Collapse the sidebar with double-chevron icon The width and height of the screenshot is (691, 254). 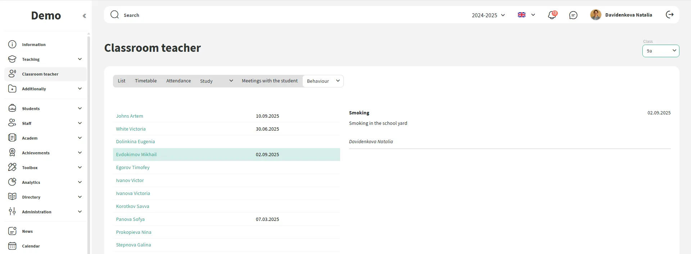pyautogui.click(x=84, y=16)
